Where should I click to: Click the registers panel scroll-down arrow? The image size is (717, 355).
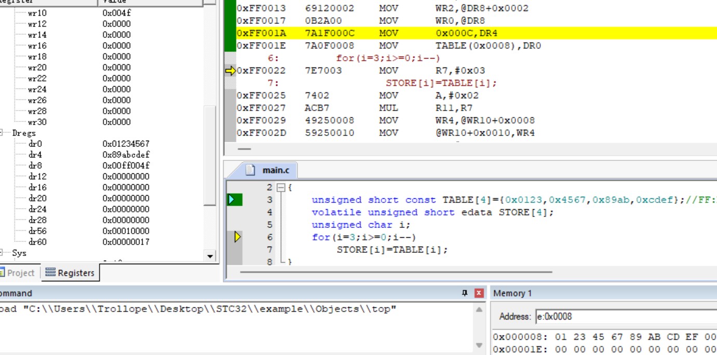tap(210, 256)
